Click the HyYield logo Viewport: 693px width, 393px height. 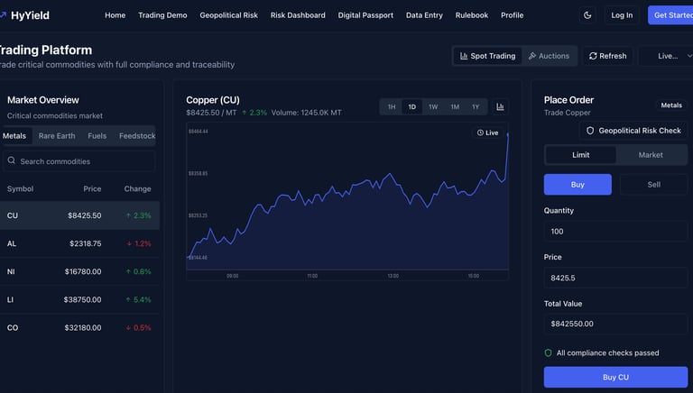[24, 15]
